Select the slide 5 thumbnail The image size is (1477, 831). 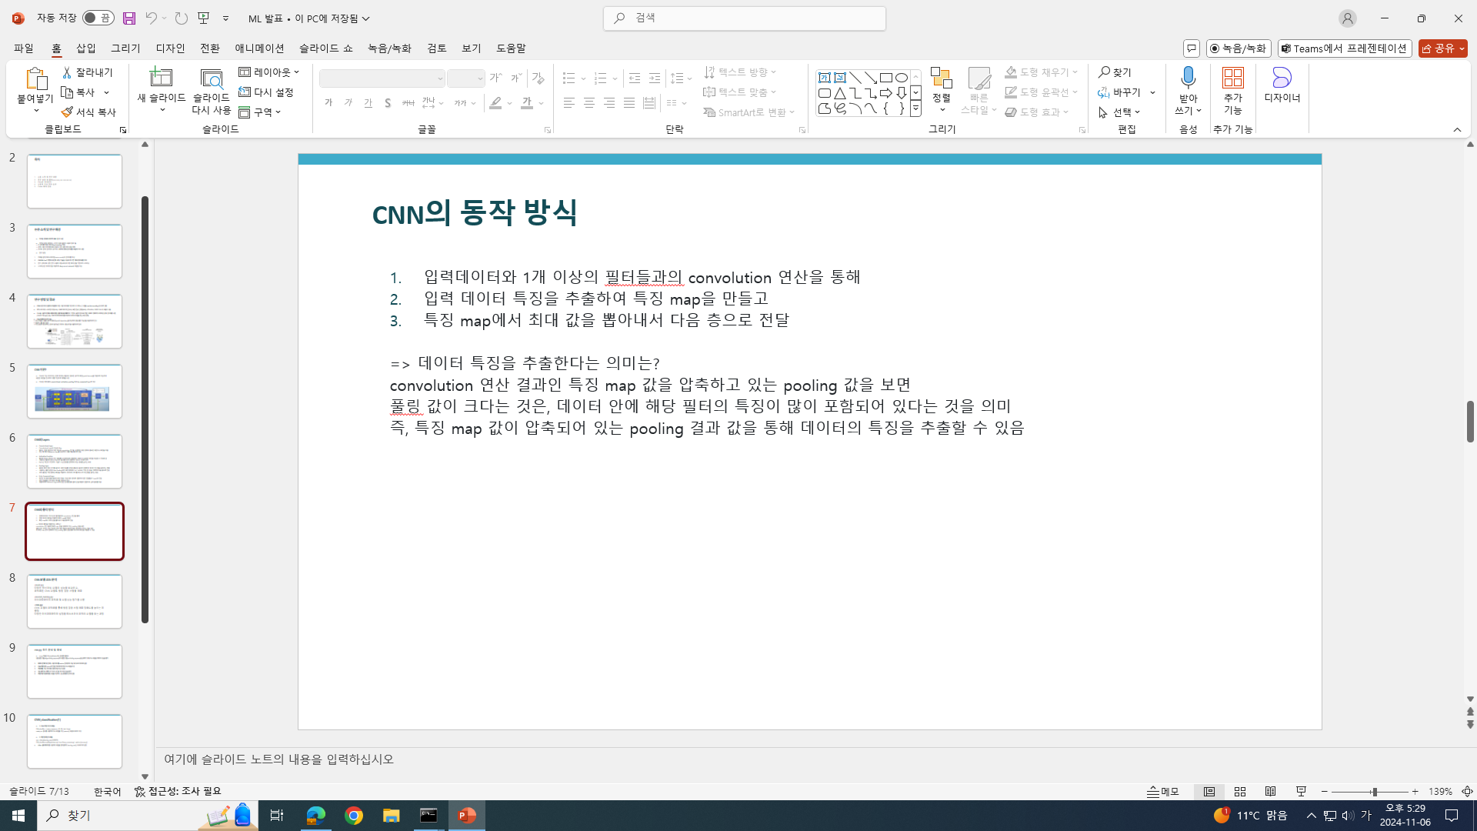75,392
